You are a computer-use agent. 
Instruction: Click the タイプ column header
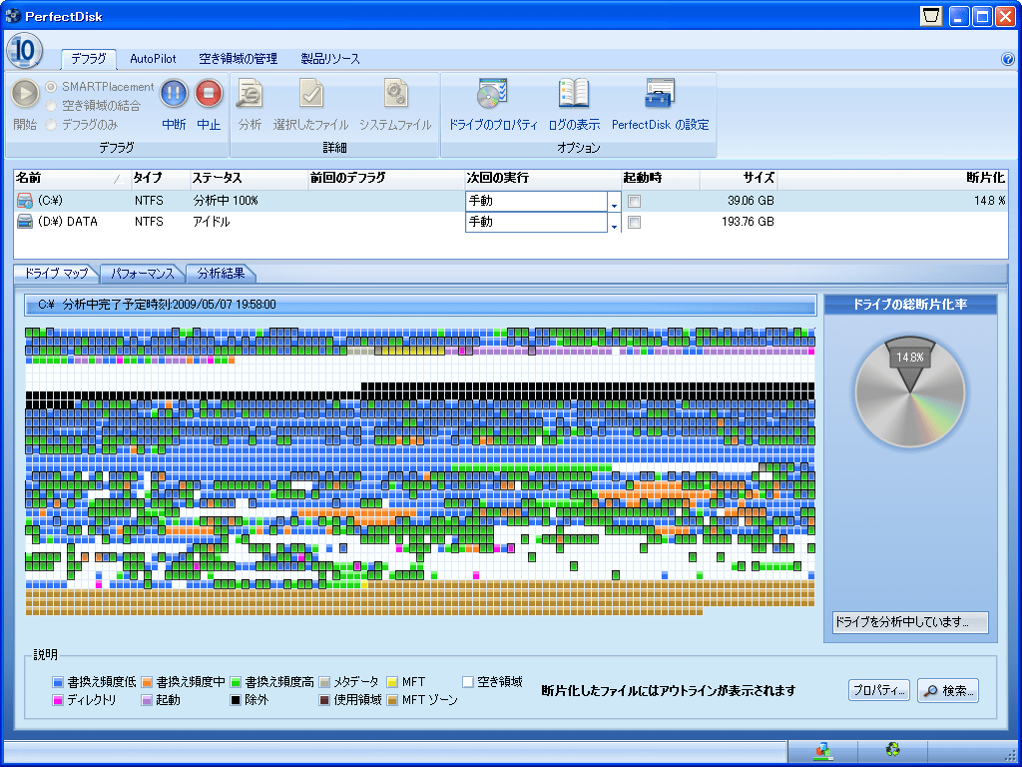pyautogui.click(x=160, y=178)
